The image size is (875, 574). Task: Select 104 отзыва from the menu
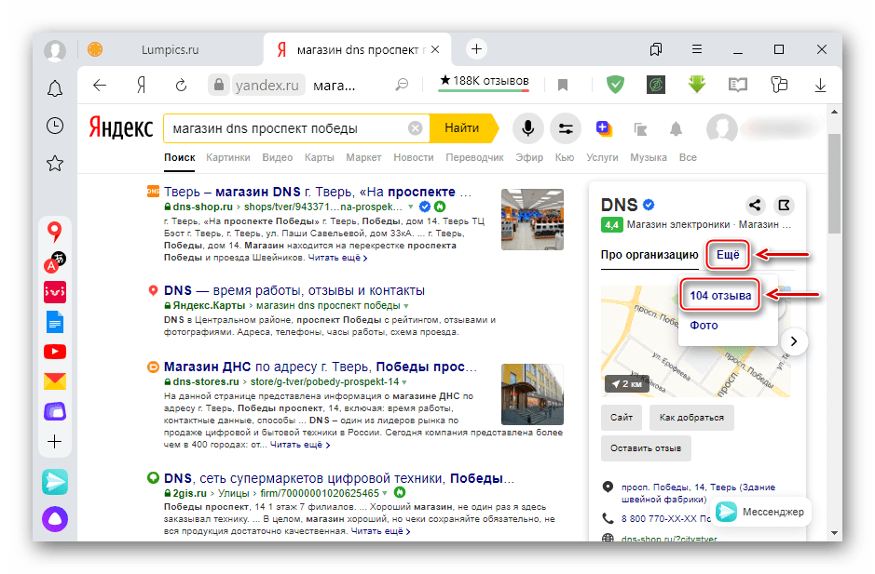click(720, 296)
